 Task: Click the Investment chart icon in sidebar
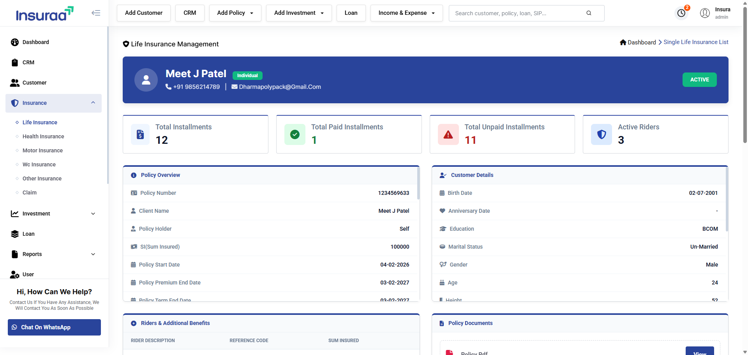pyautogui.click(x=15, y=214)
